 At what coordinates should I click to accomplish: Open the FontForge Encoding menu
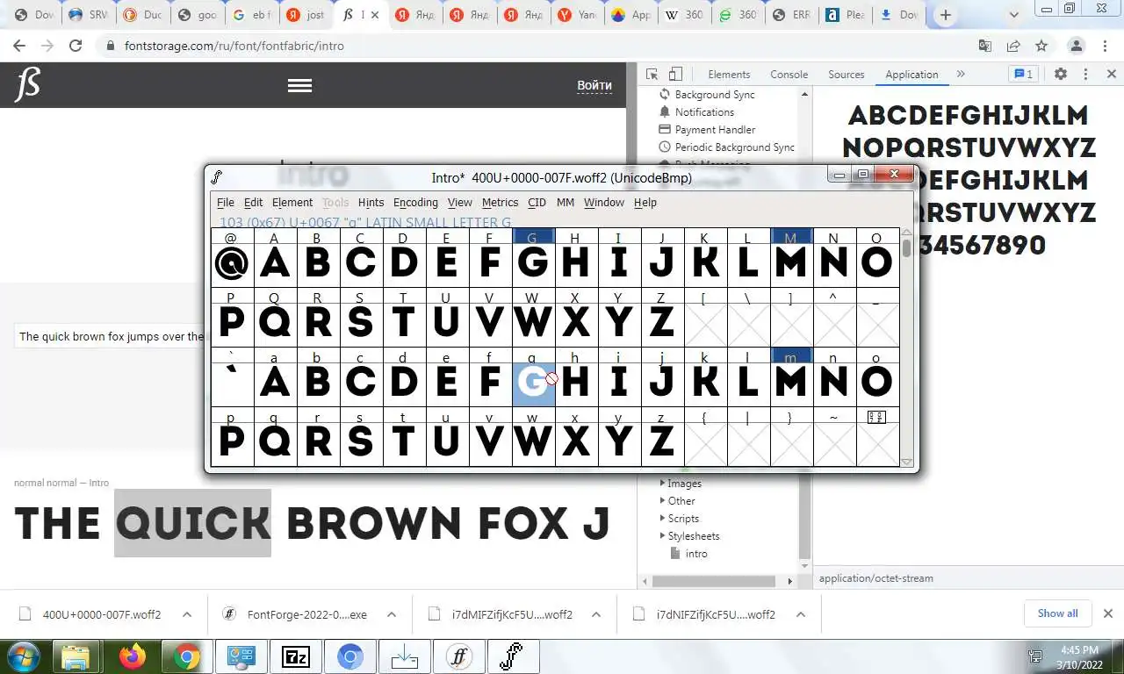click(415, 203)
